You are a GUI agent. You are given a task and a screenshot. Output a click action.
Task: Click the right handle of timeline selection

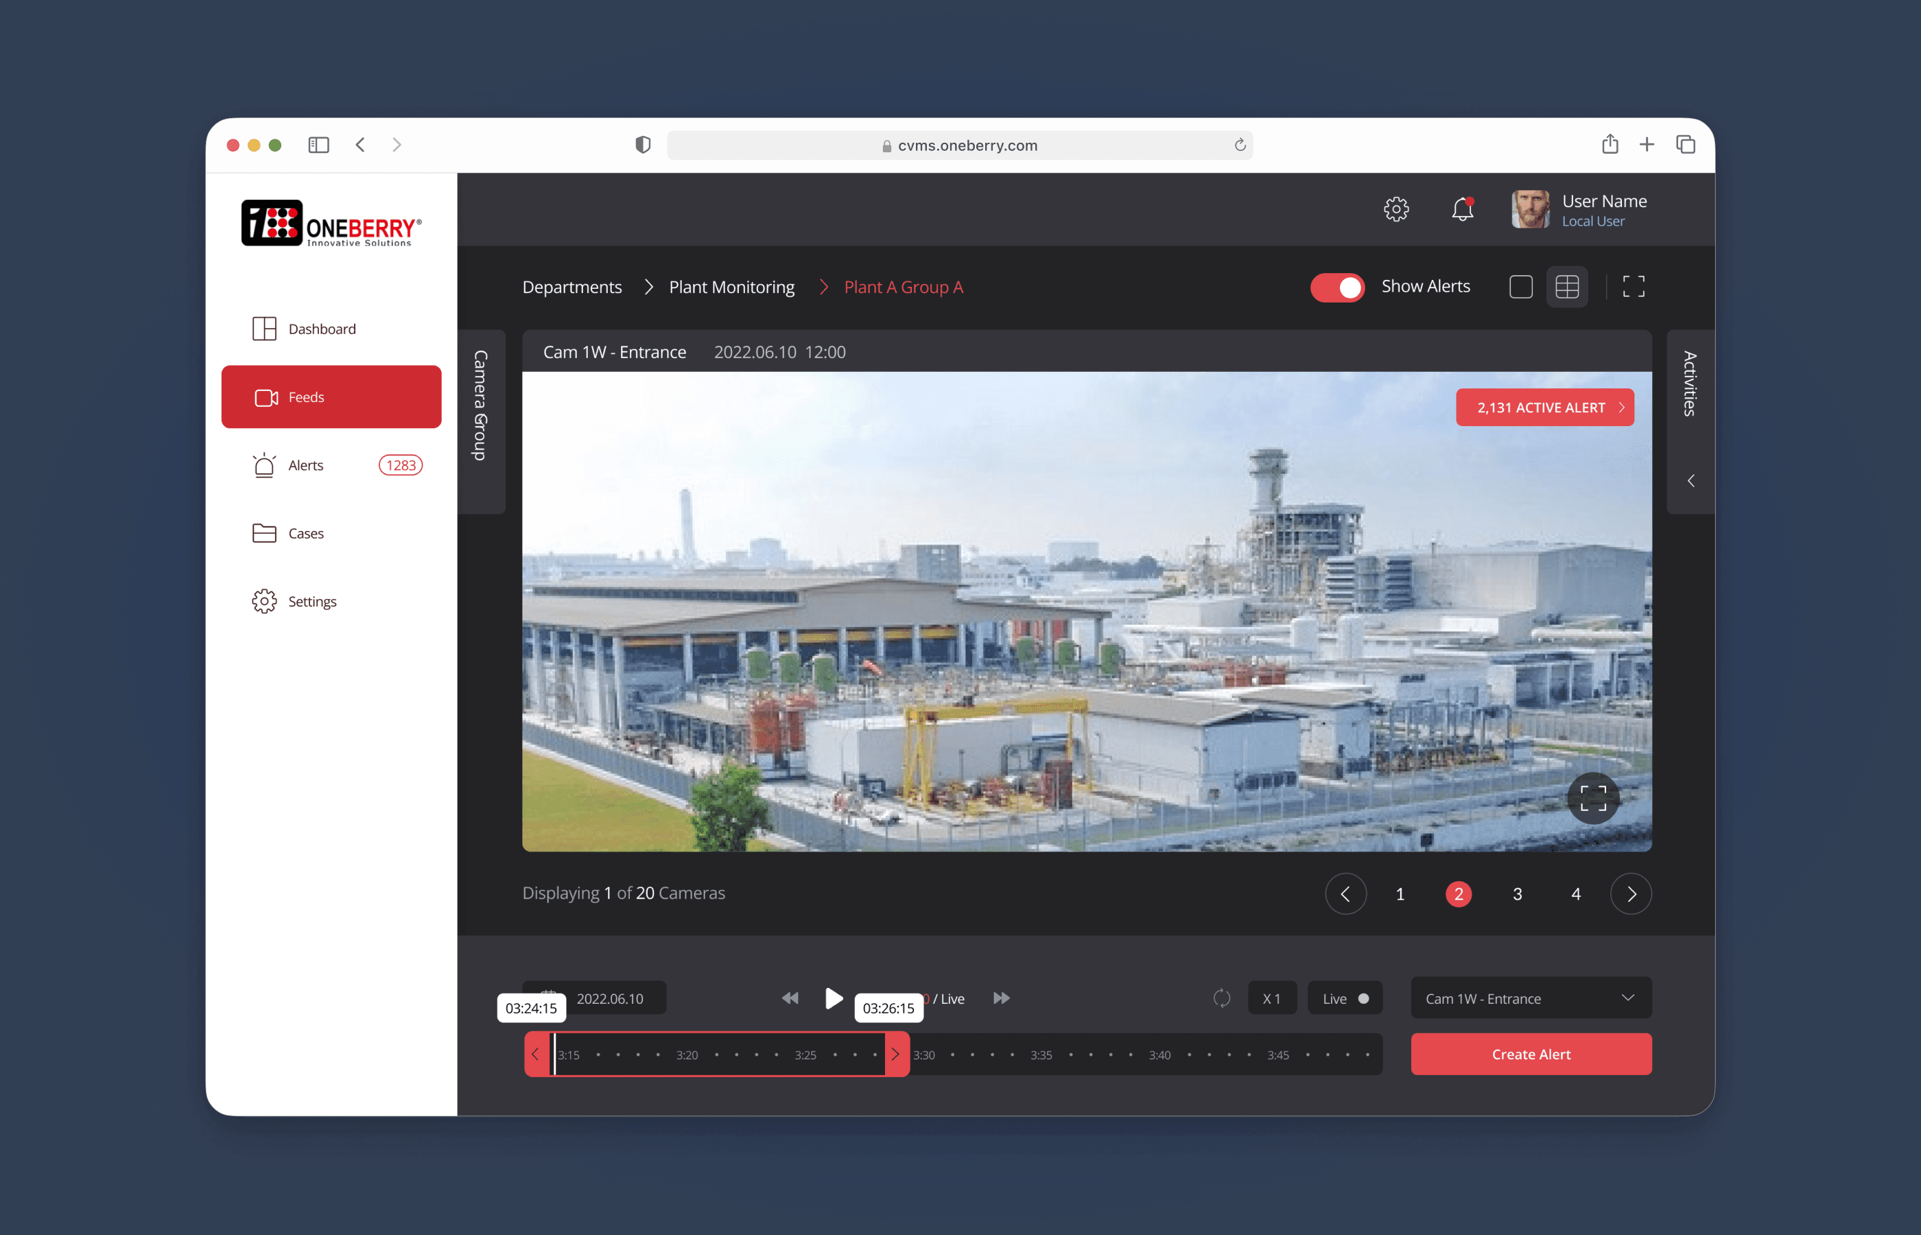point(897,1055)
